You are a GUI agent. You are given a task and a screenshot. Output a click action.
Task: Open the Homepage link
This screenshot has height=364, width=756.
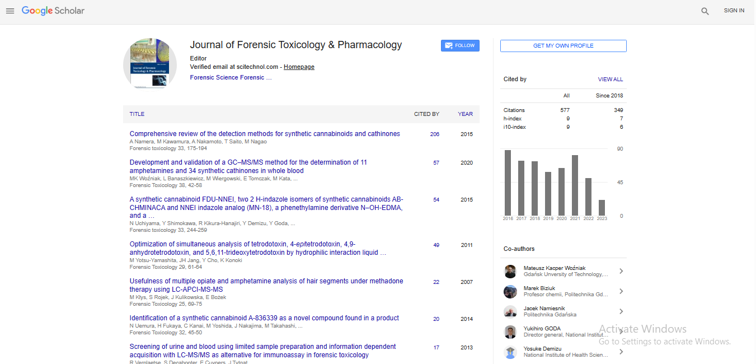point(299,67)
